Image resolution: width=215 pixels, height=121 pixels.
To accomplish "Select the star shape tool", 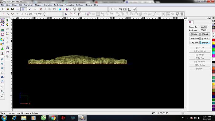I will pyautogui.click(x=40, y=14).
